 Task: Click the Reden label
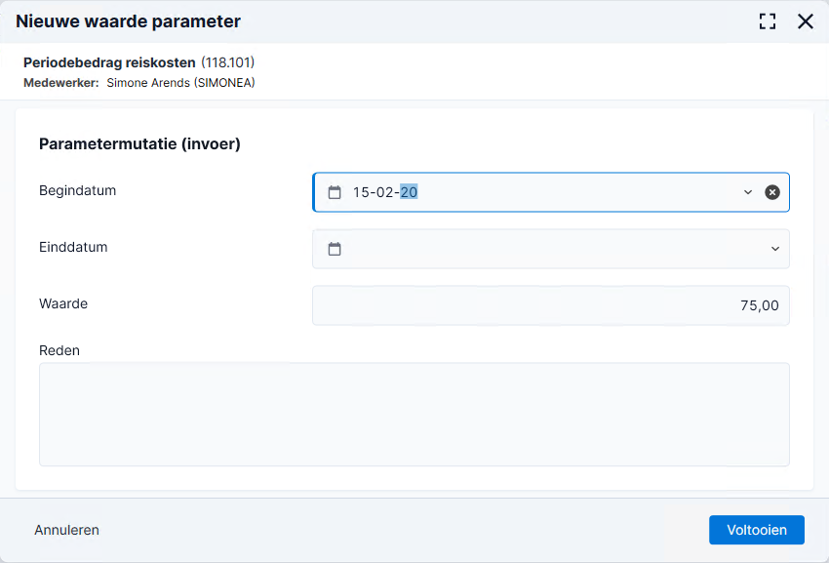pos(59,351)
